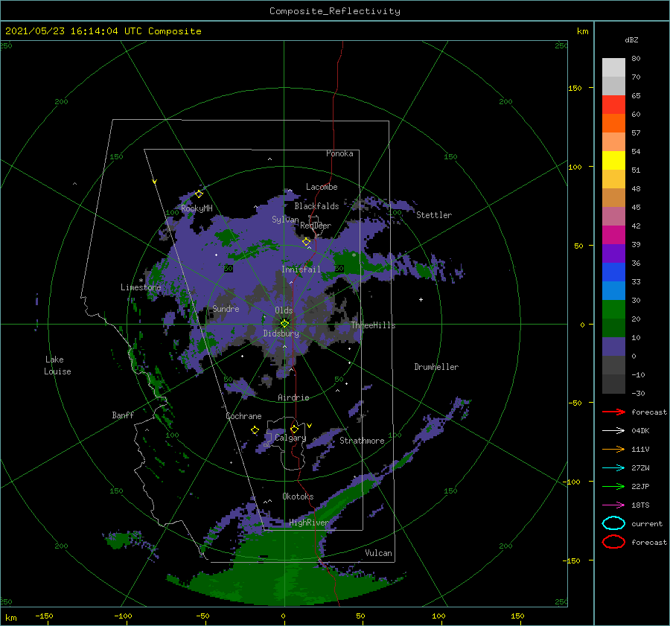Pick the red 60–65 dBZ color swatch
The width and height of the screenshot is (670, 626).
(x=613, y=105)
